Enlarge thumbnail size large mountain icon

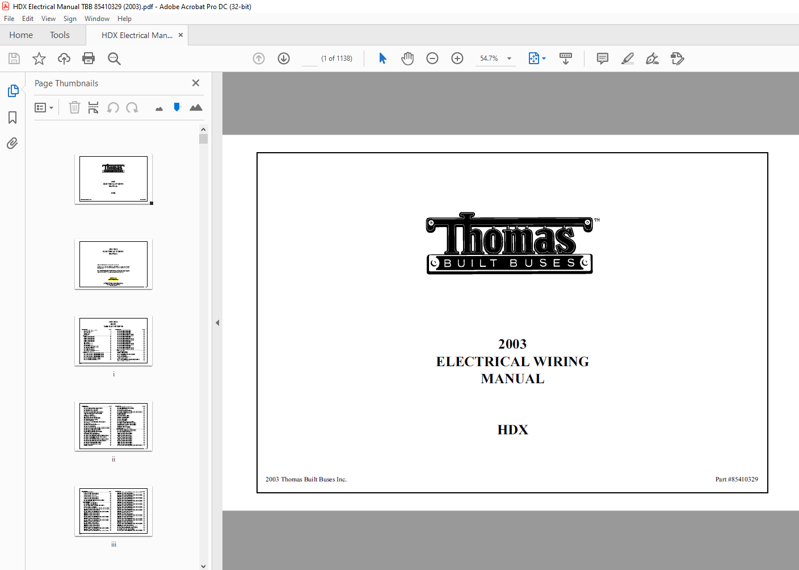click(196, 107)
